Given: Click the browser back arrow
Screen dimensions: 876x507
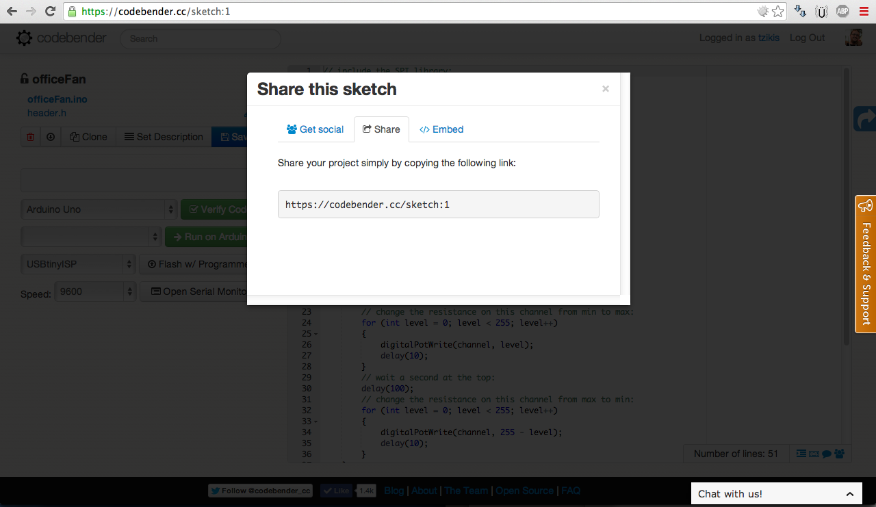Looking at the screenshot, I should click(x=12, y=11).
